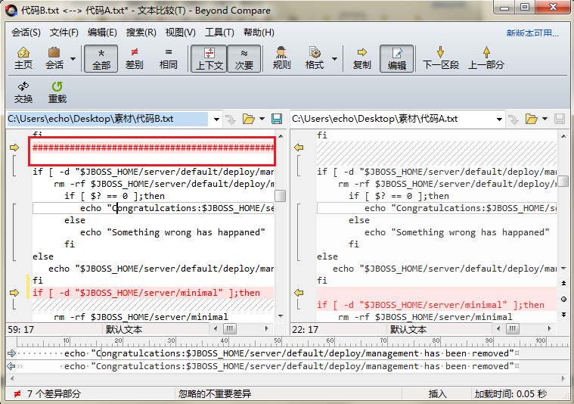Image resolution: width=574 pixels, height=404 pixels.
Task: Click the 复制 copy arrow icon
Action: point(361,58)
